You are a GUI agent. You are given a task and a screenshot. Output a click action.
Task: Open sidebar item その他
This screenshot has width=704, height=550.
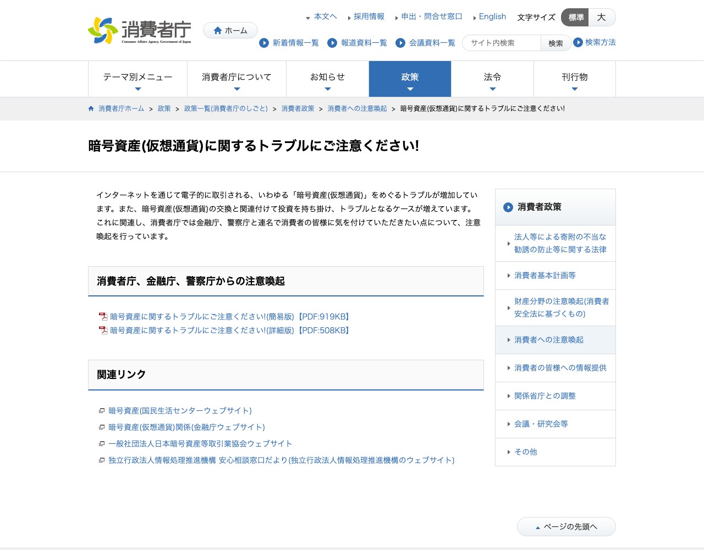555,452
